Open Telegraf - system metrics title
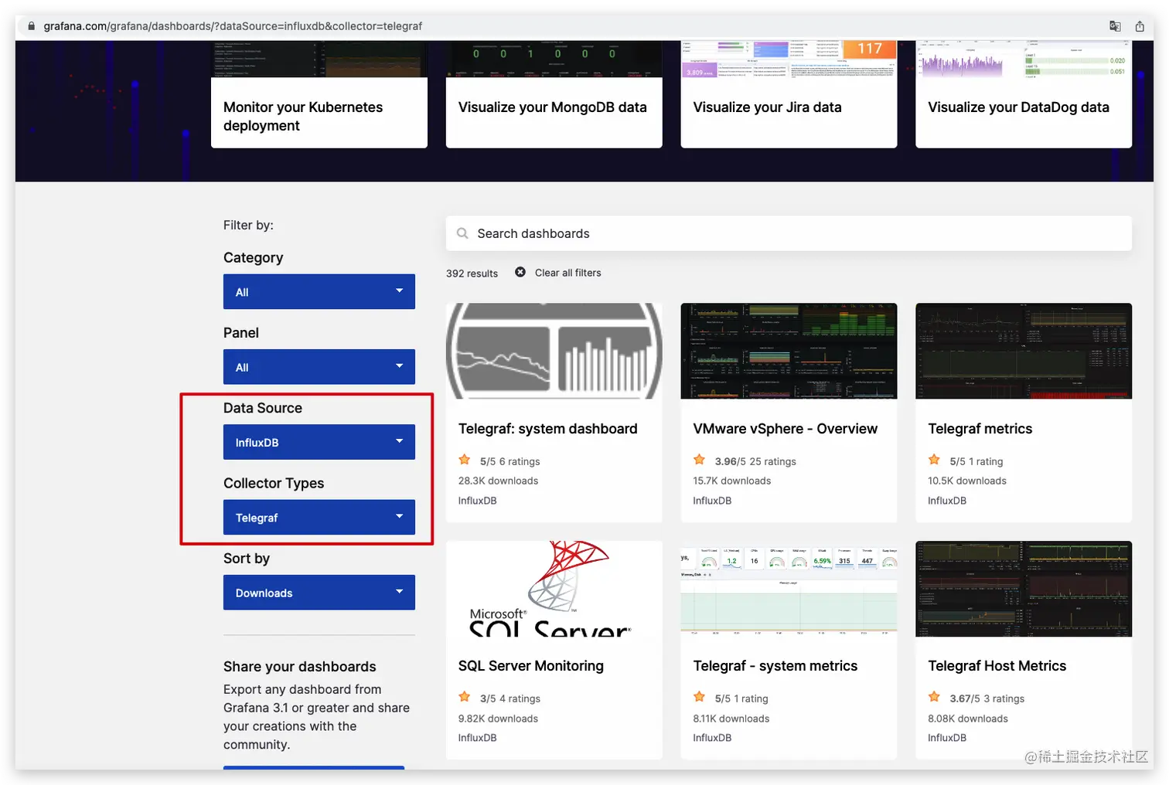Image resolution: width=1169 pixels, height=785 pixels. 775,666
